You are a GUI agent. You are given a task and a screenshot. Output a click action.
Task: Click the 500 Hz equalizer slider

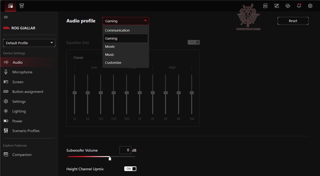[x=127, y=93]
